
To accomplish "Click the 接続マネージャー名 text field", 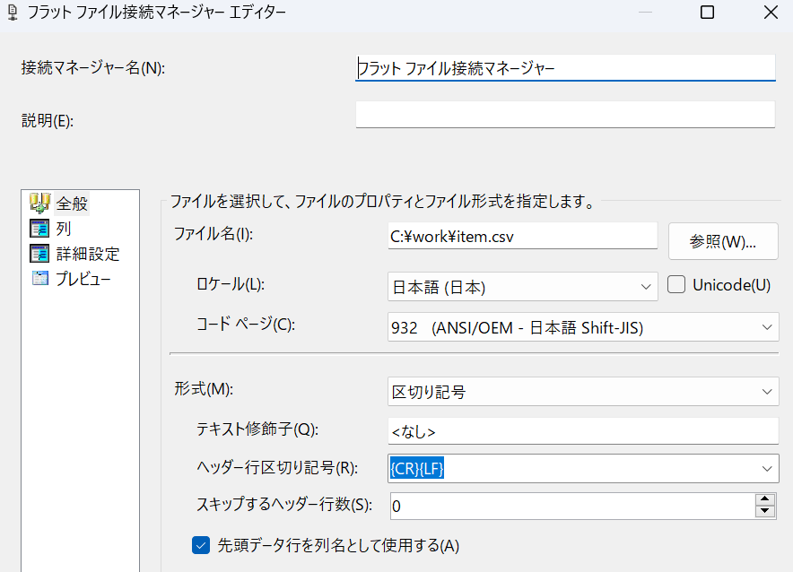I will (x=565, y=68).
